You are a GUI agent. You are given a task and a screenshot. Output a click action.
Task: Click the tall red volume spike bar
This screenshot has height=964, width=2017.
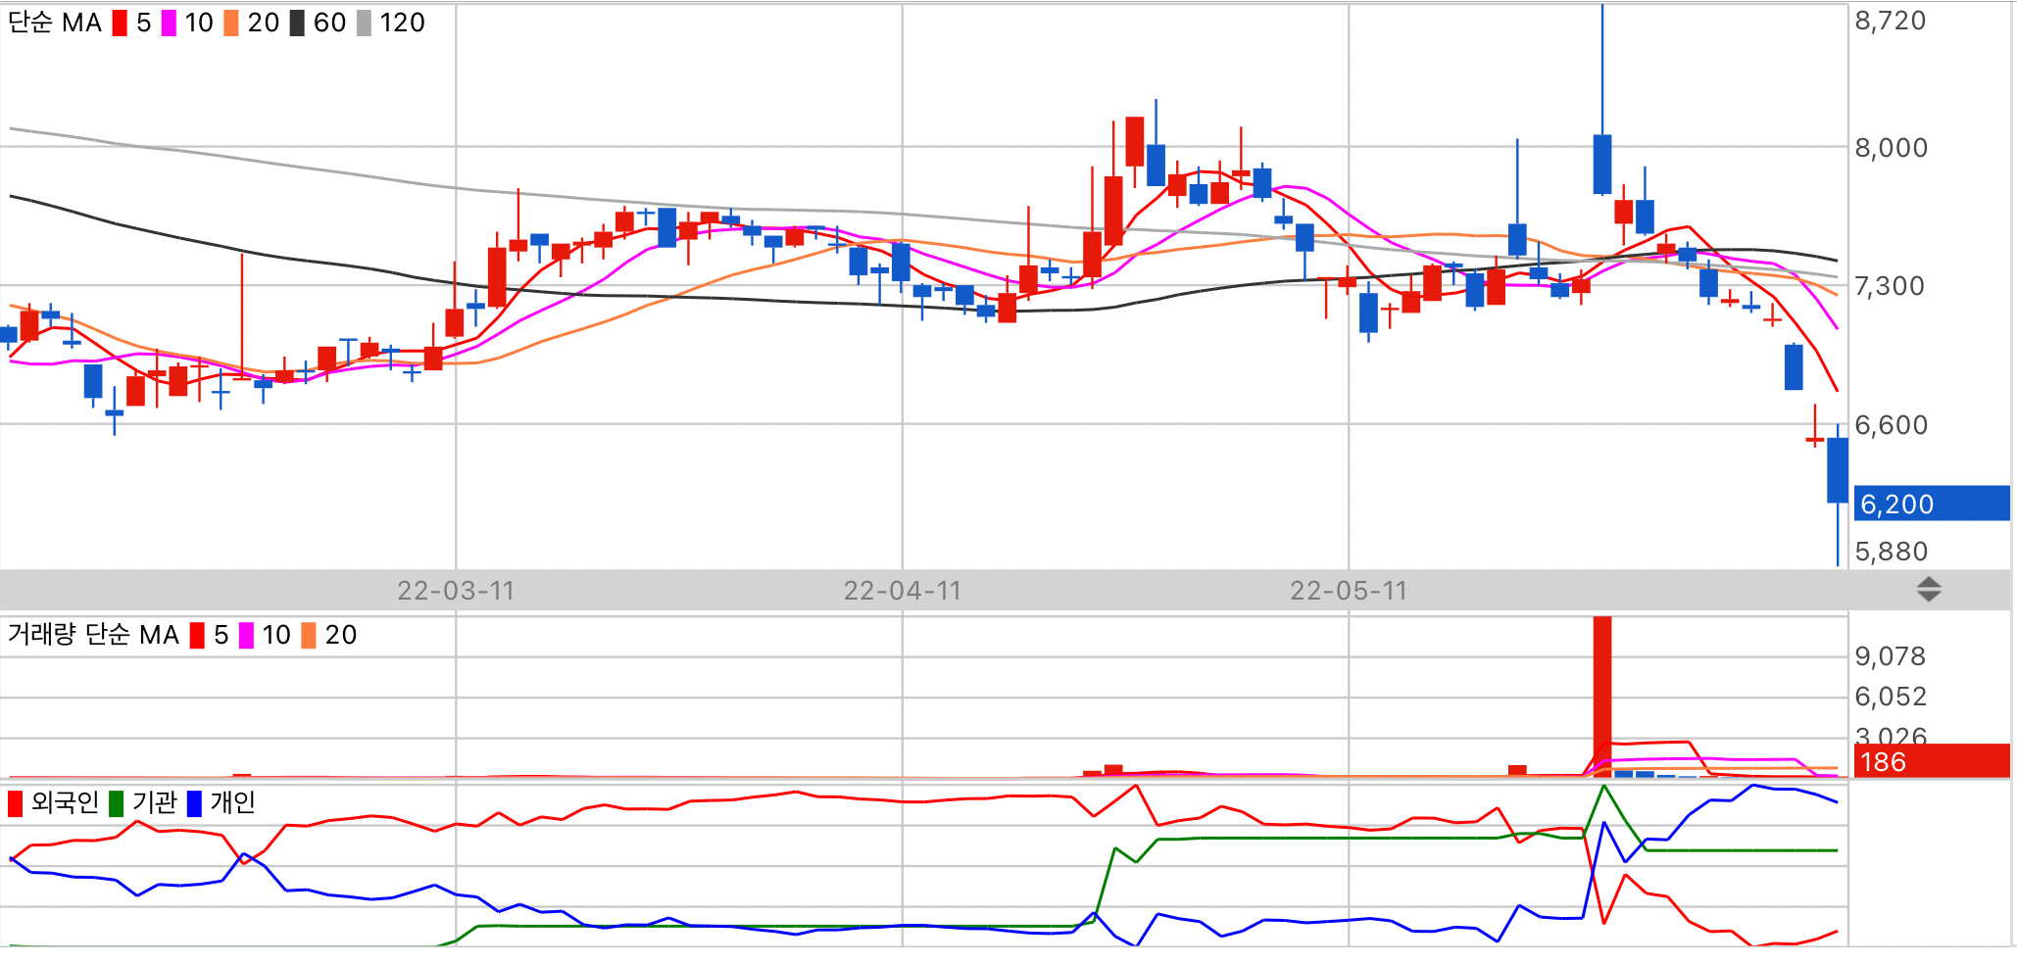click(x=1602, y=696)
